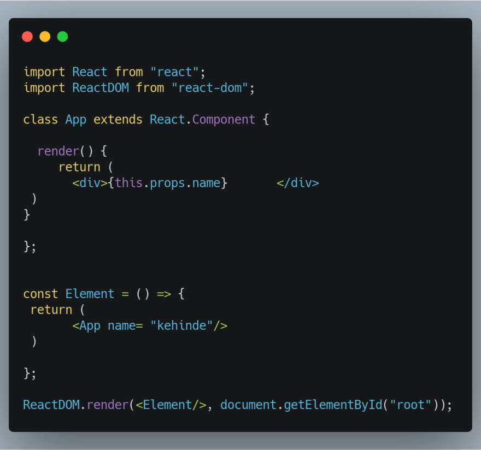The height and width of the screenshot is (450, 481).
Task: Click the name= attribute
Action: coord(125,326)
